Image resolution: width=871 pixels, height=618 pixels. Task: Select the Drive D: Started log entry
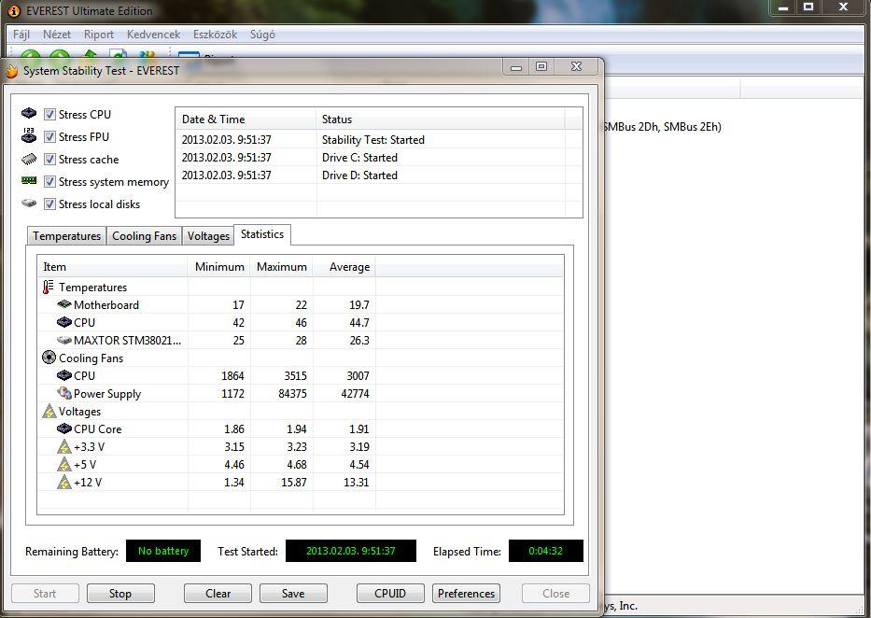tap(360, 176)
